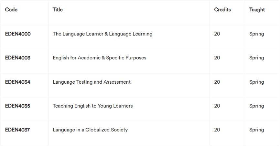Click Spring in the EDEN4003 row
280x146 pixels.
click(x=257, y=58)
